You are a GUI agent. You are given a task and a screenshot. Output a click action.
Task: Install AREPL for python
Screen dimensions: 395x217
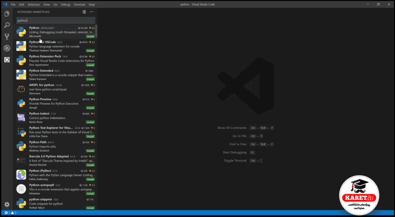pos(90,93)
